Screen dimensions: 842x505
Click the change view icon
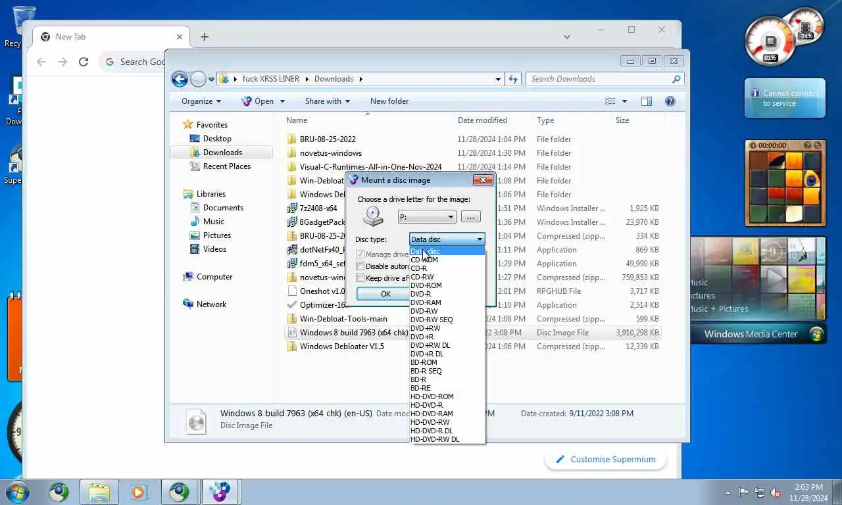(x=610, y=101)
